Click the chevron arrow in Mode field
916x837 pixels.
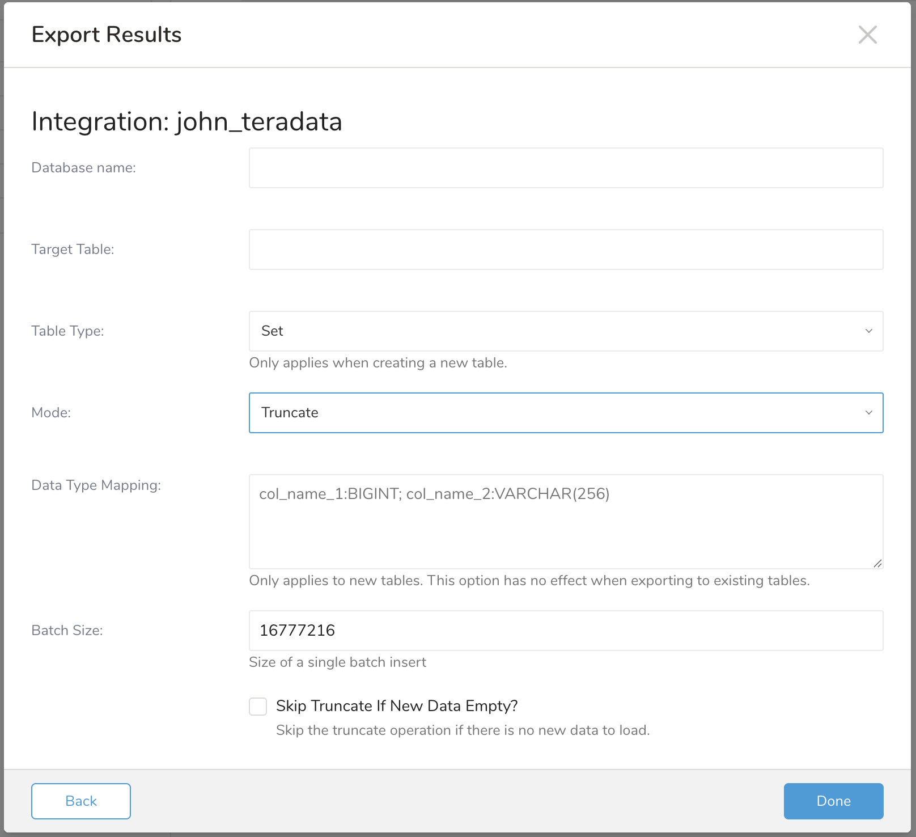tap(868, 413)
